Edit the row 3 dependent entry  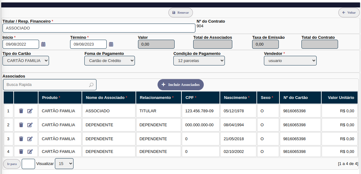coord(30,139)
